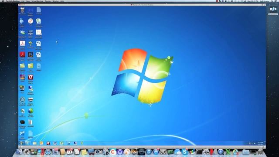This screenshot has height=157, width=279.
Task: Open QuickTime Player in the dock
Action: click(221, 152)
